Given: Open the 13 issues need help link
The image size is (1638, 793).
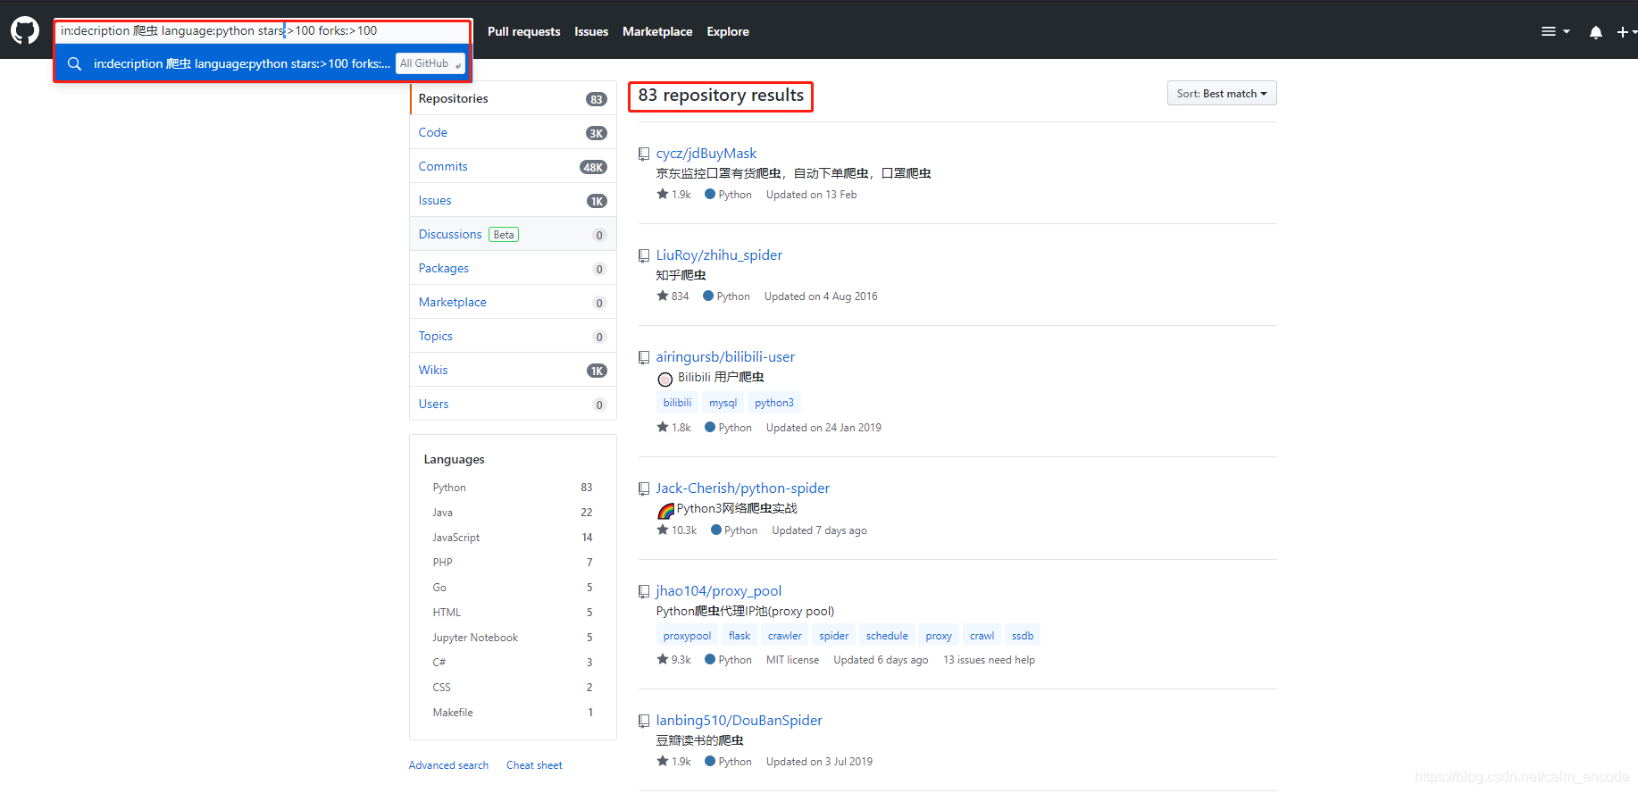Looking at the screenshot, I should coord(990,660).
